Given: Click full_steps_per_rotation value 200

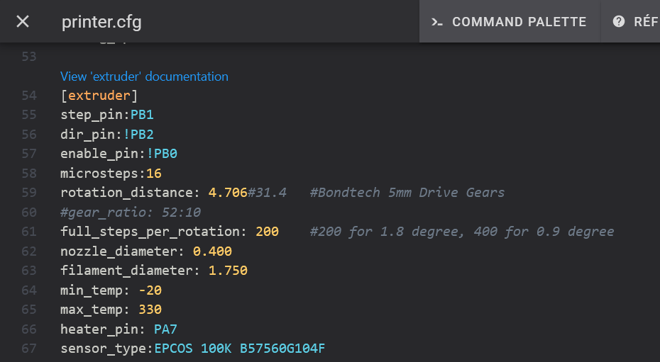Looking at the screenshot, I should (x=267, y=232).
